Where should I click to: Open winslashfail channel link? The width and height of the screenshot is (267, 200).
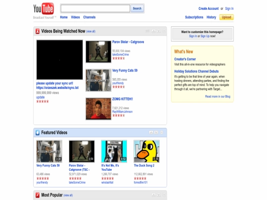[x=107, y=183]
